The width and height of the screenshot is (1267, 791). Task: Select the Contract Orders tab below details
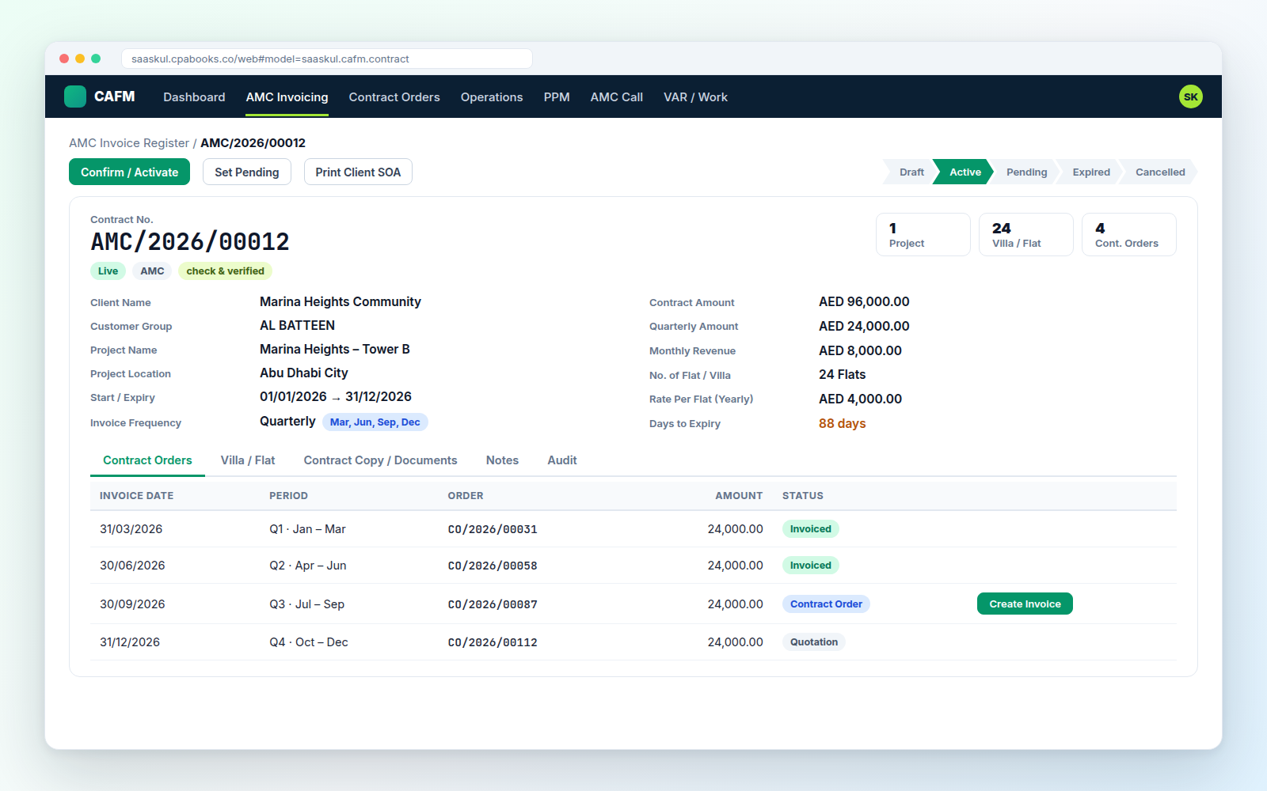pos(147,460)
